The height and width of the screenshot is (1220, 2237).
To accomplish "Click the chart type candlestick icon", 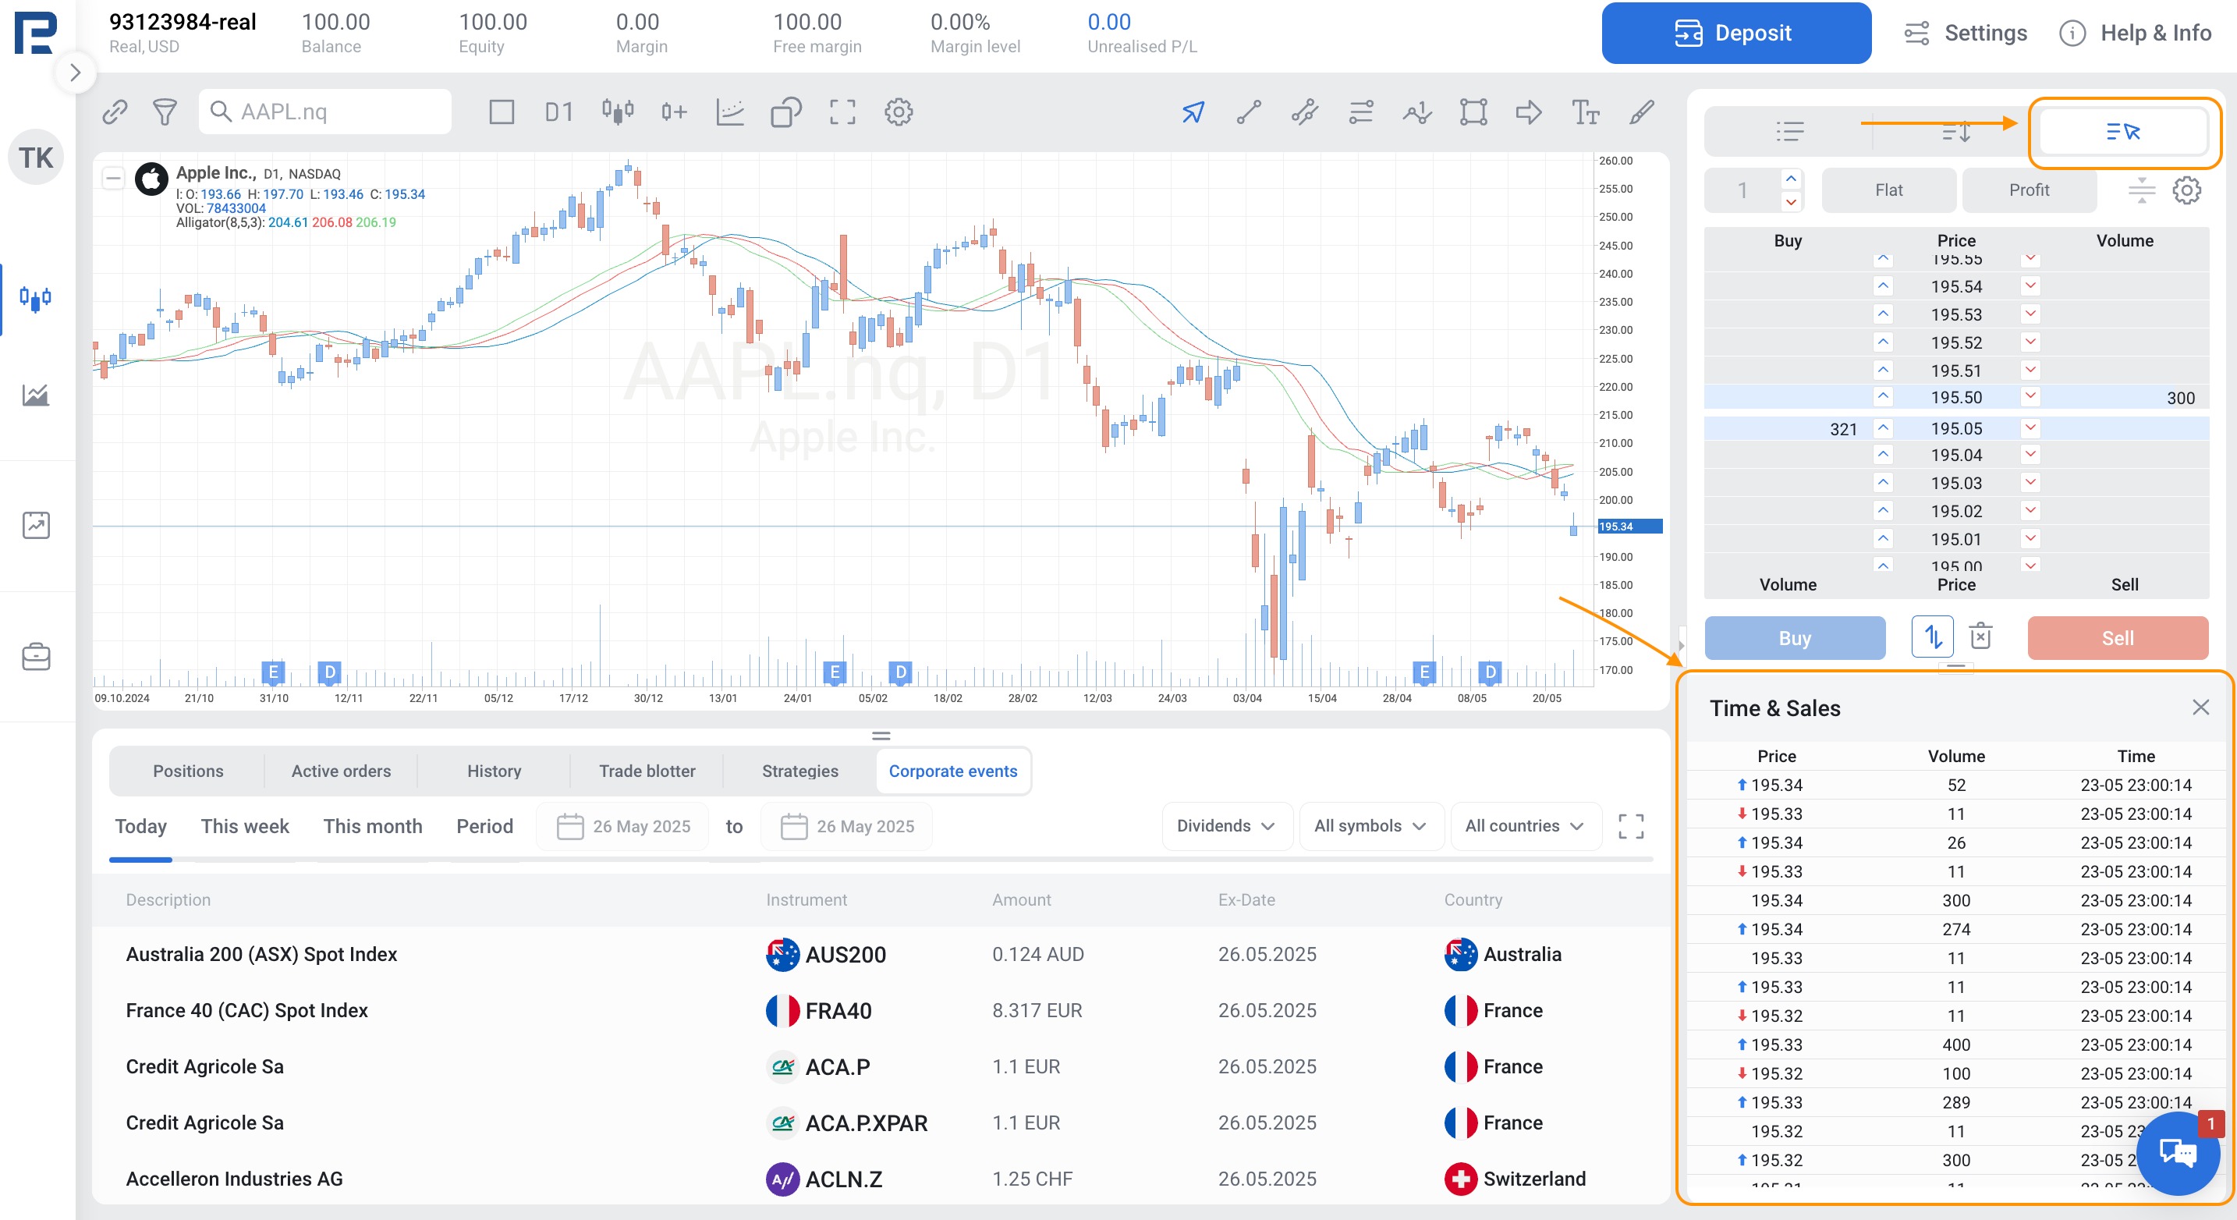I will coord(618,112).
